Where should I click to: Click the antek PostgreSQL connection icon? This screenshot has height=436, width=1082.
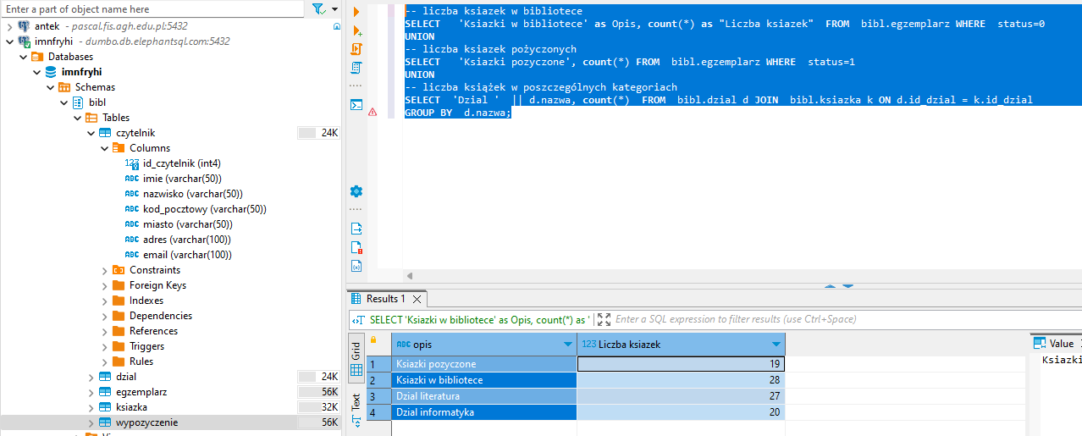[x=24, y=26]
